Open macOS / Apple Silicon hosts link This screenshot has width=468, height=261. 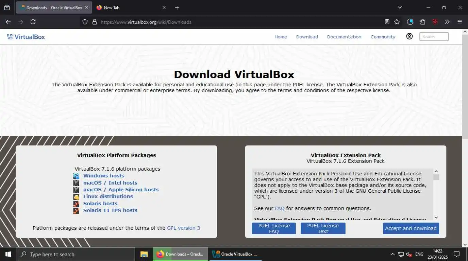pos(121,190)
